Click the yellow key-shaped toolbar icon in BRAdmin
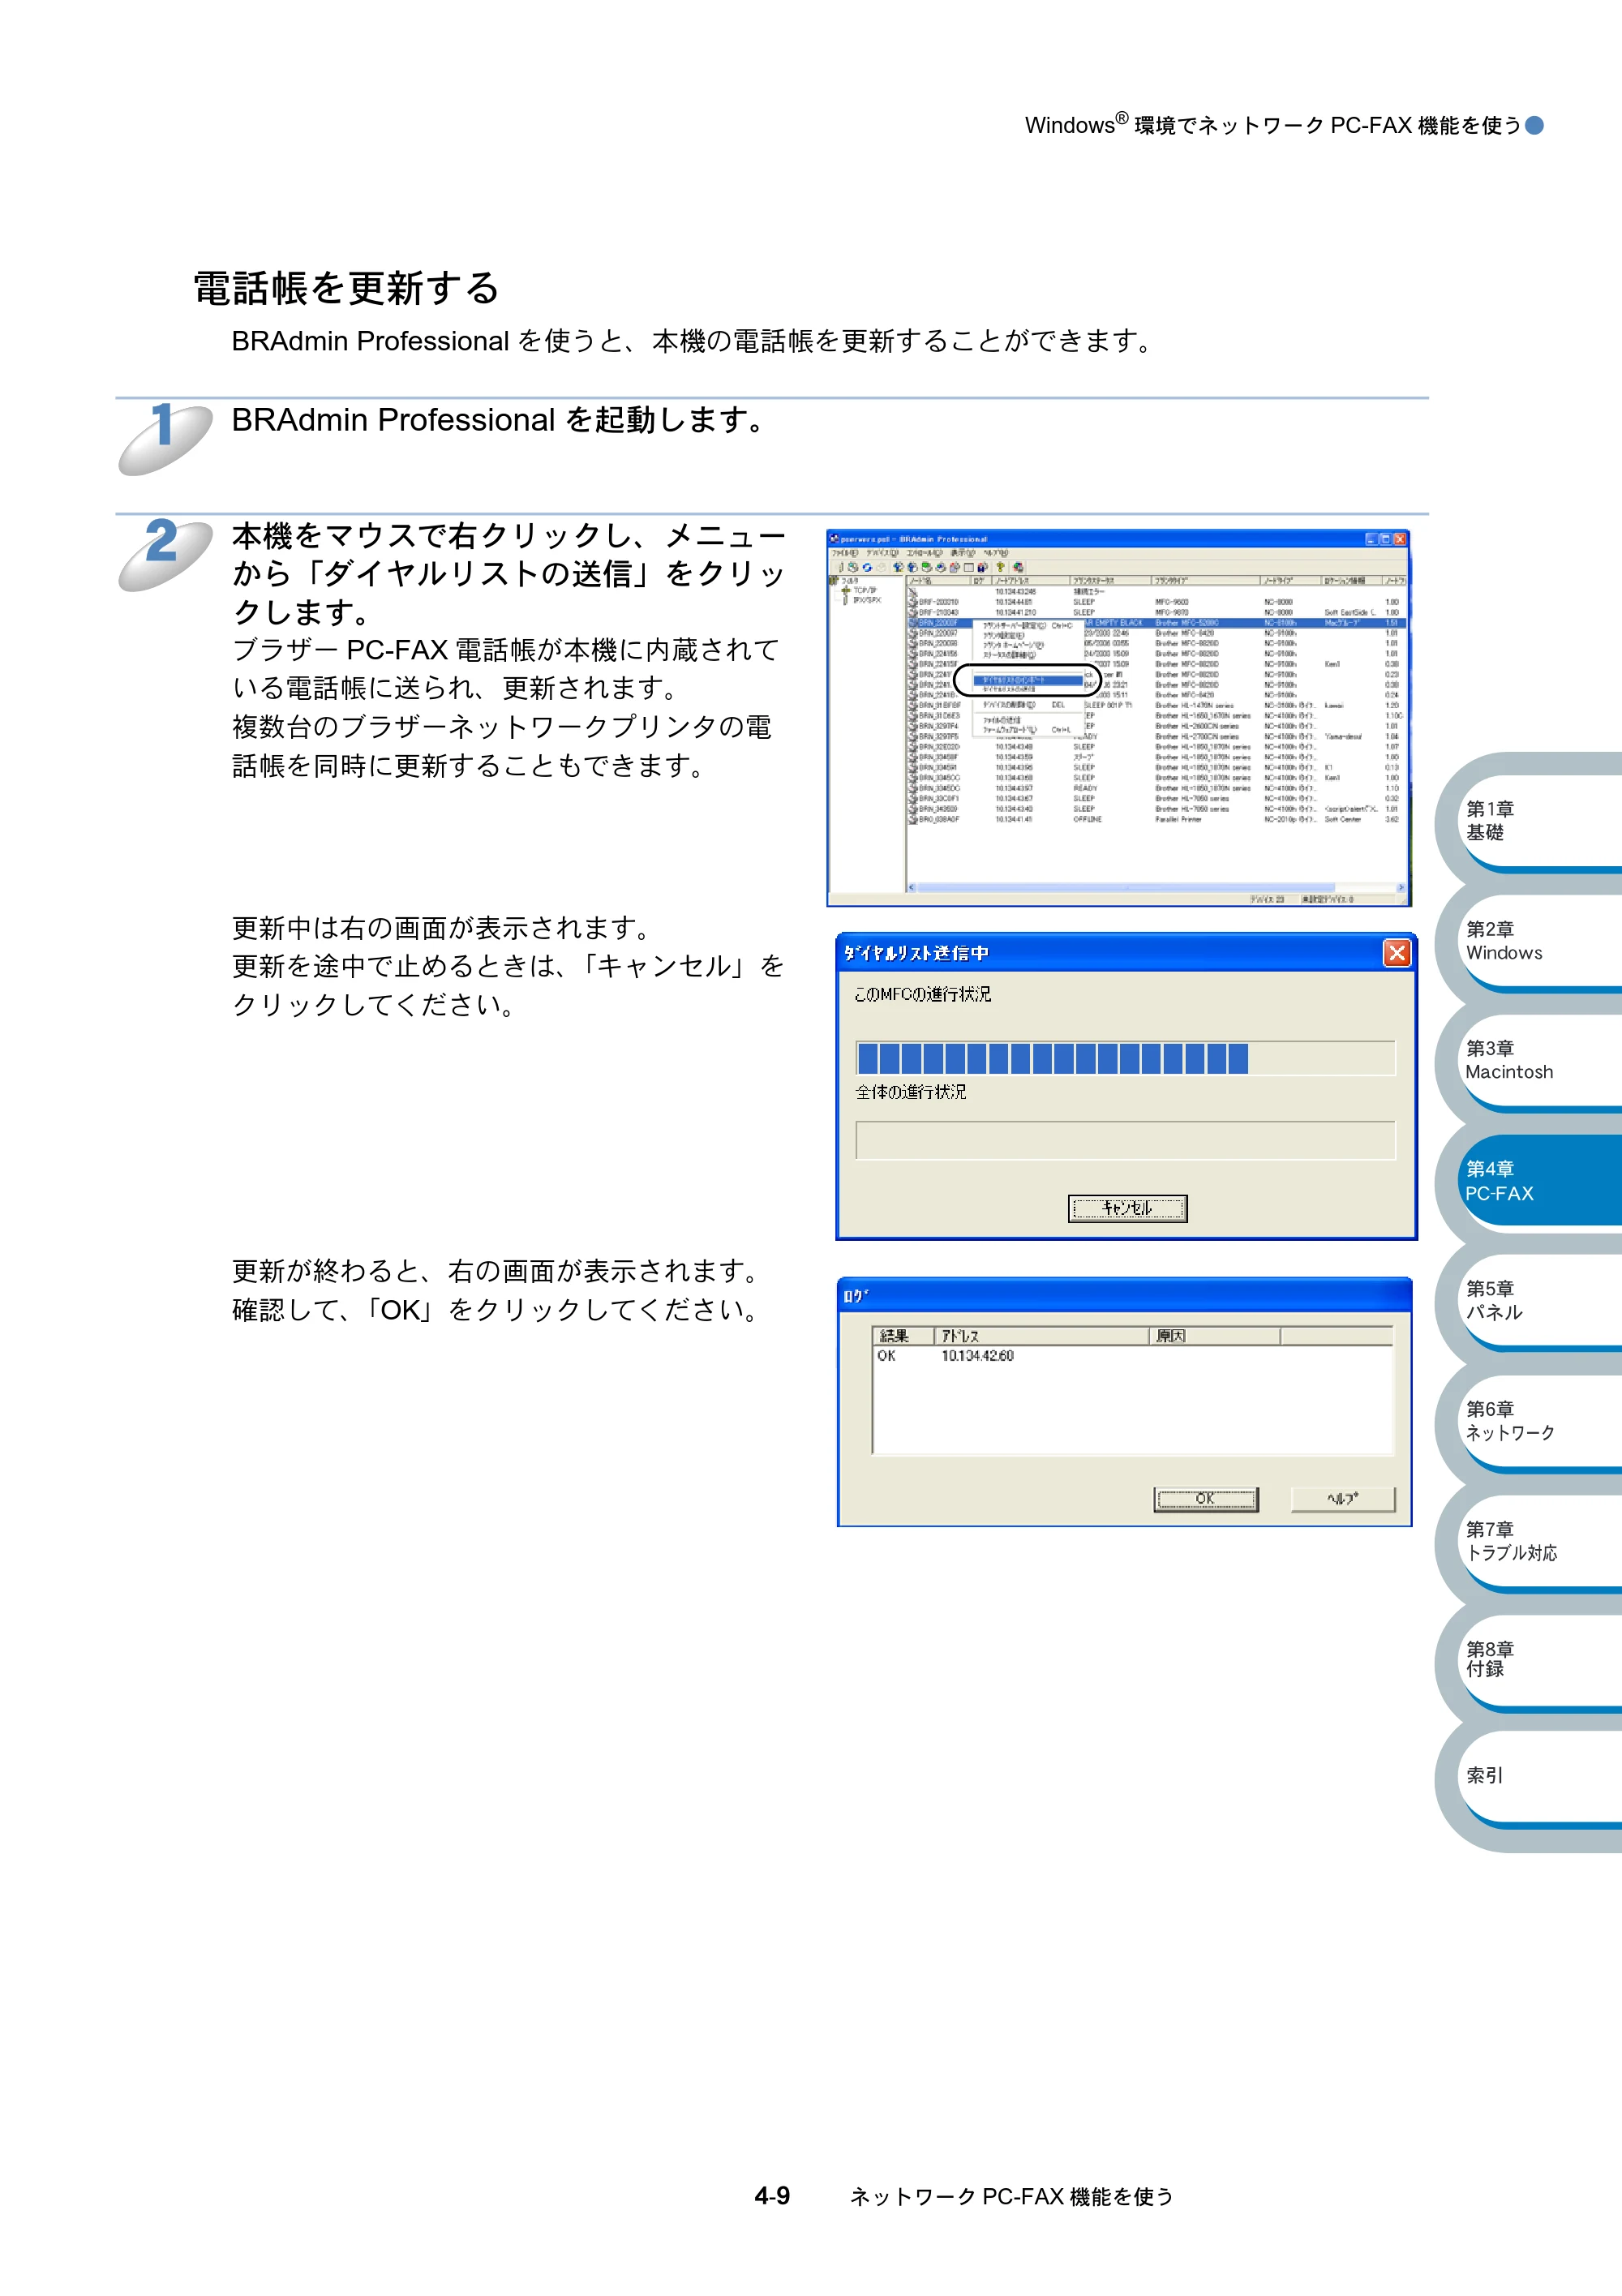1622x2296 pixels. (1000, 567)
